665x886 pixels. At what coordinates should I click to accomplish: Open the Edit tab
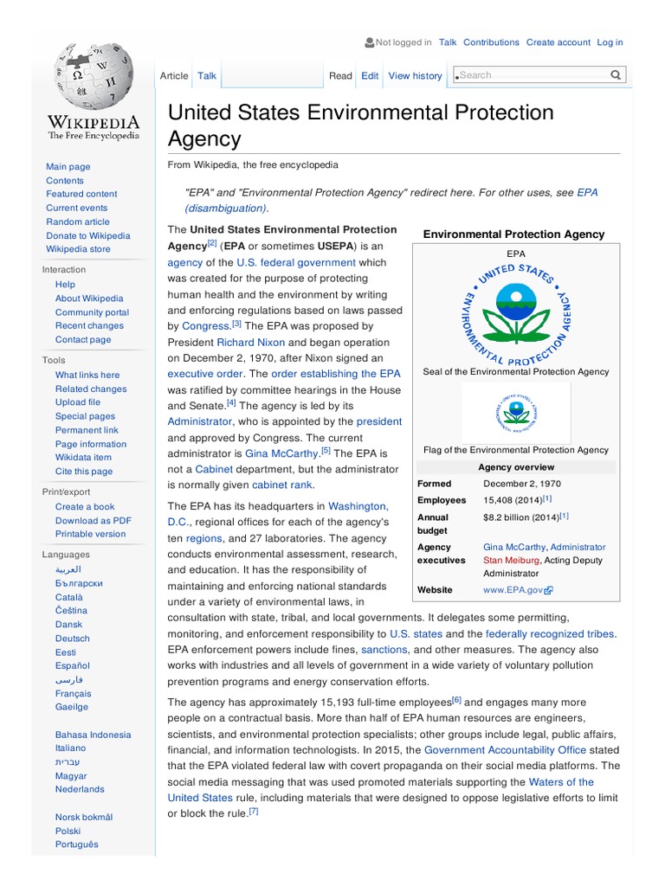370,76
